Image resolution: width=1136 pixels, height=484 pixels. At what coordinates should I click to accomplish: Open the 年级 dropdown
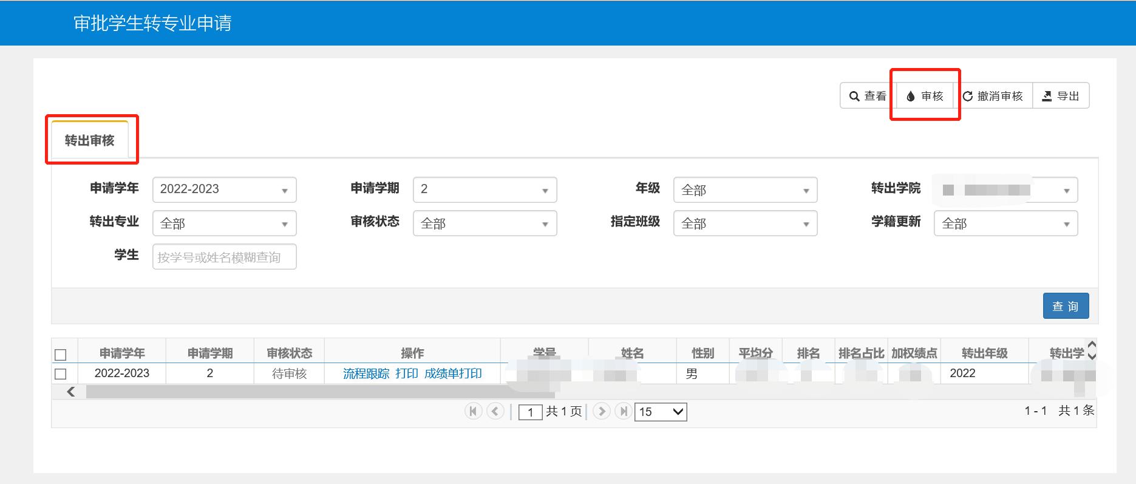click(x=745, y=189)
